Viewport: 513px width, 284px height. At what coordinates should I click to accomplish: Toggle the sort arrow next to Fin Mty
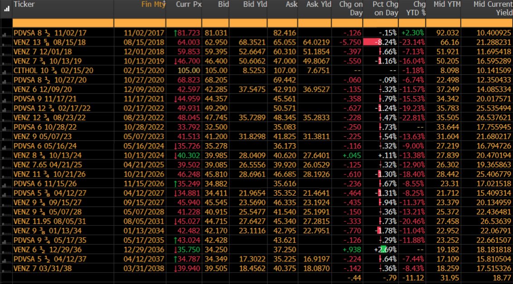click(x=165, y=4)
